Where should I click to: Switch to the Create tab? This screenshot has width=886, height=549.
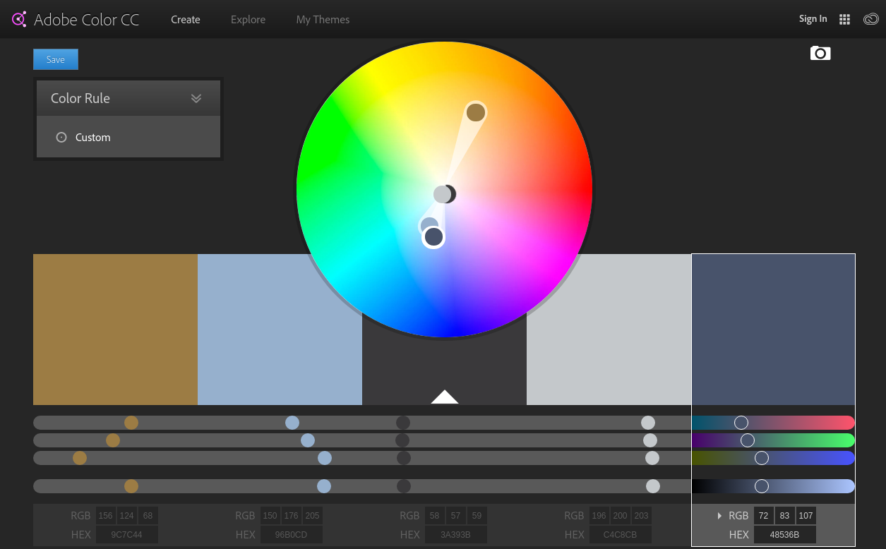coord(186,20)
